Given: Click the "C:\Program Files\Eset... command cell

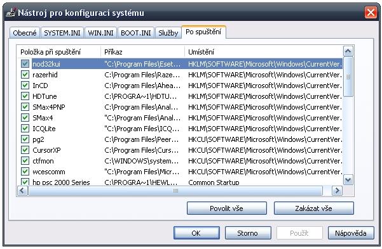Looking at the screenshot, I should tap(142, 64).
